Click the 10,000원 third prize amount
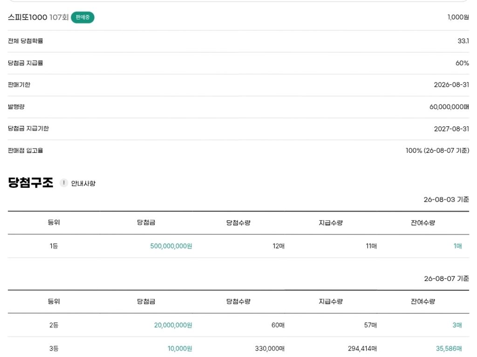Image resolution: width=477 pixels, height=357 pixels. point(180,349)
